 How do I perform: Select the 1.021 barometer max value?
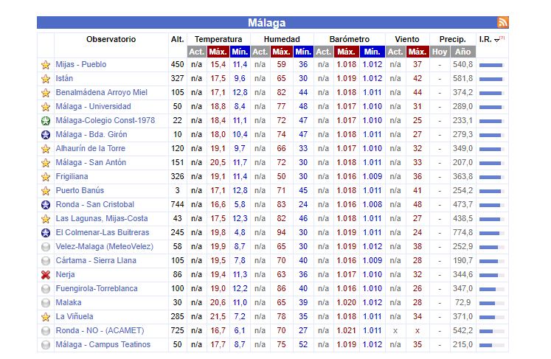click(347, 330)
